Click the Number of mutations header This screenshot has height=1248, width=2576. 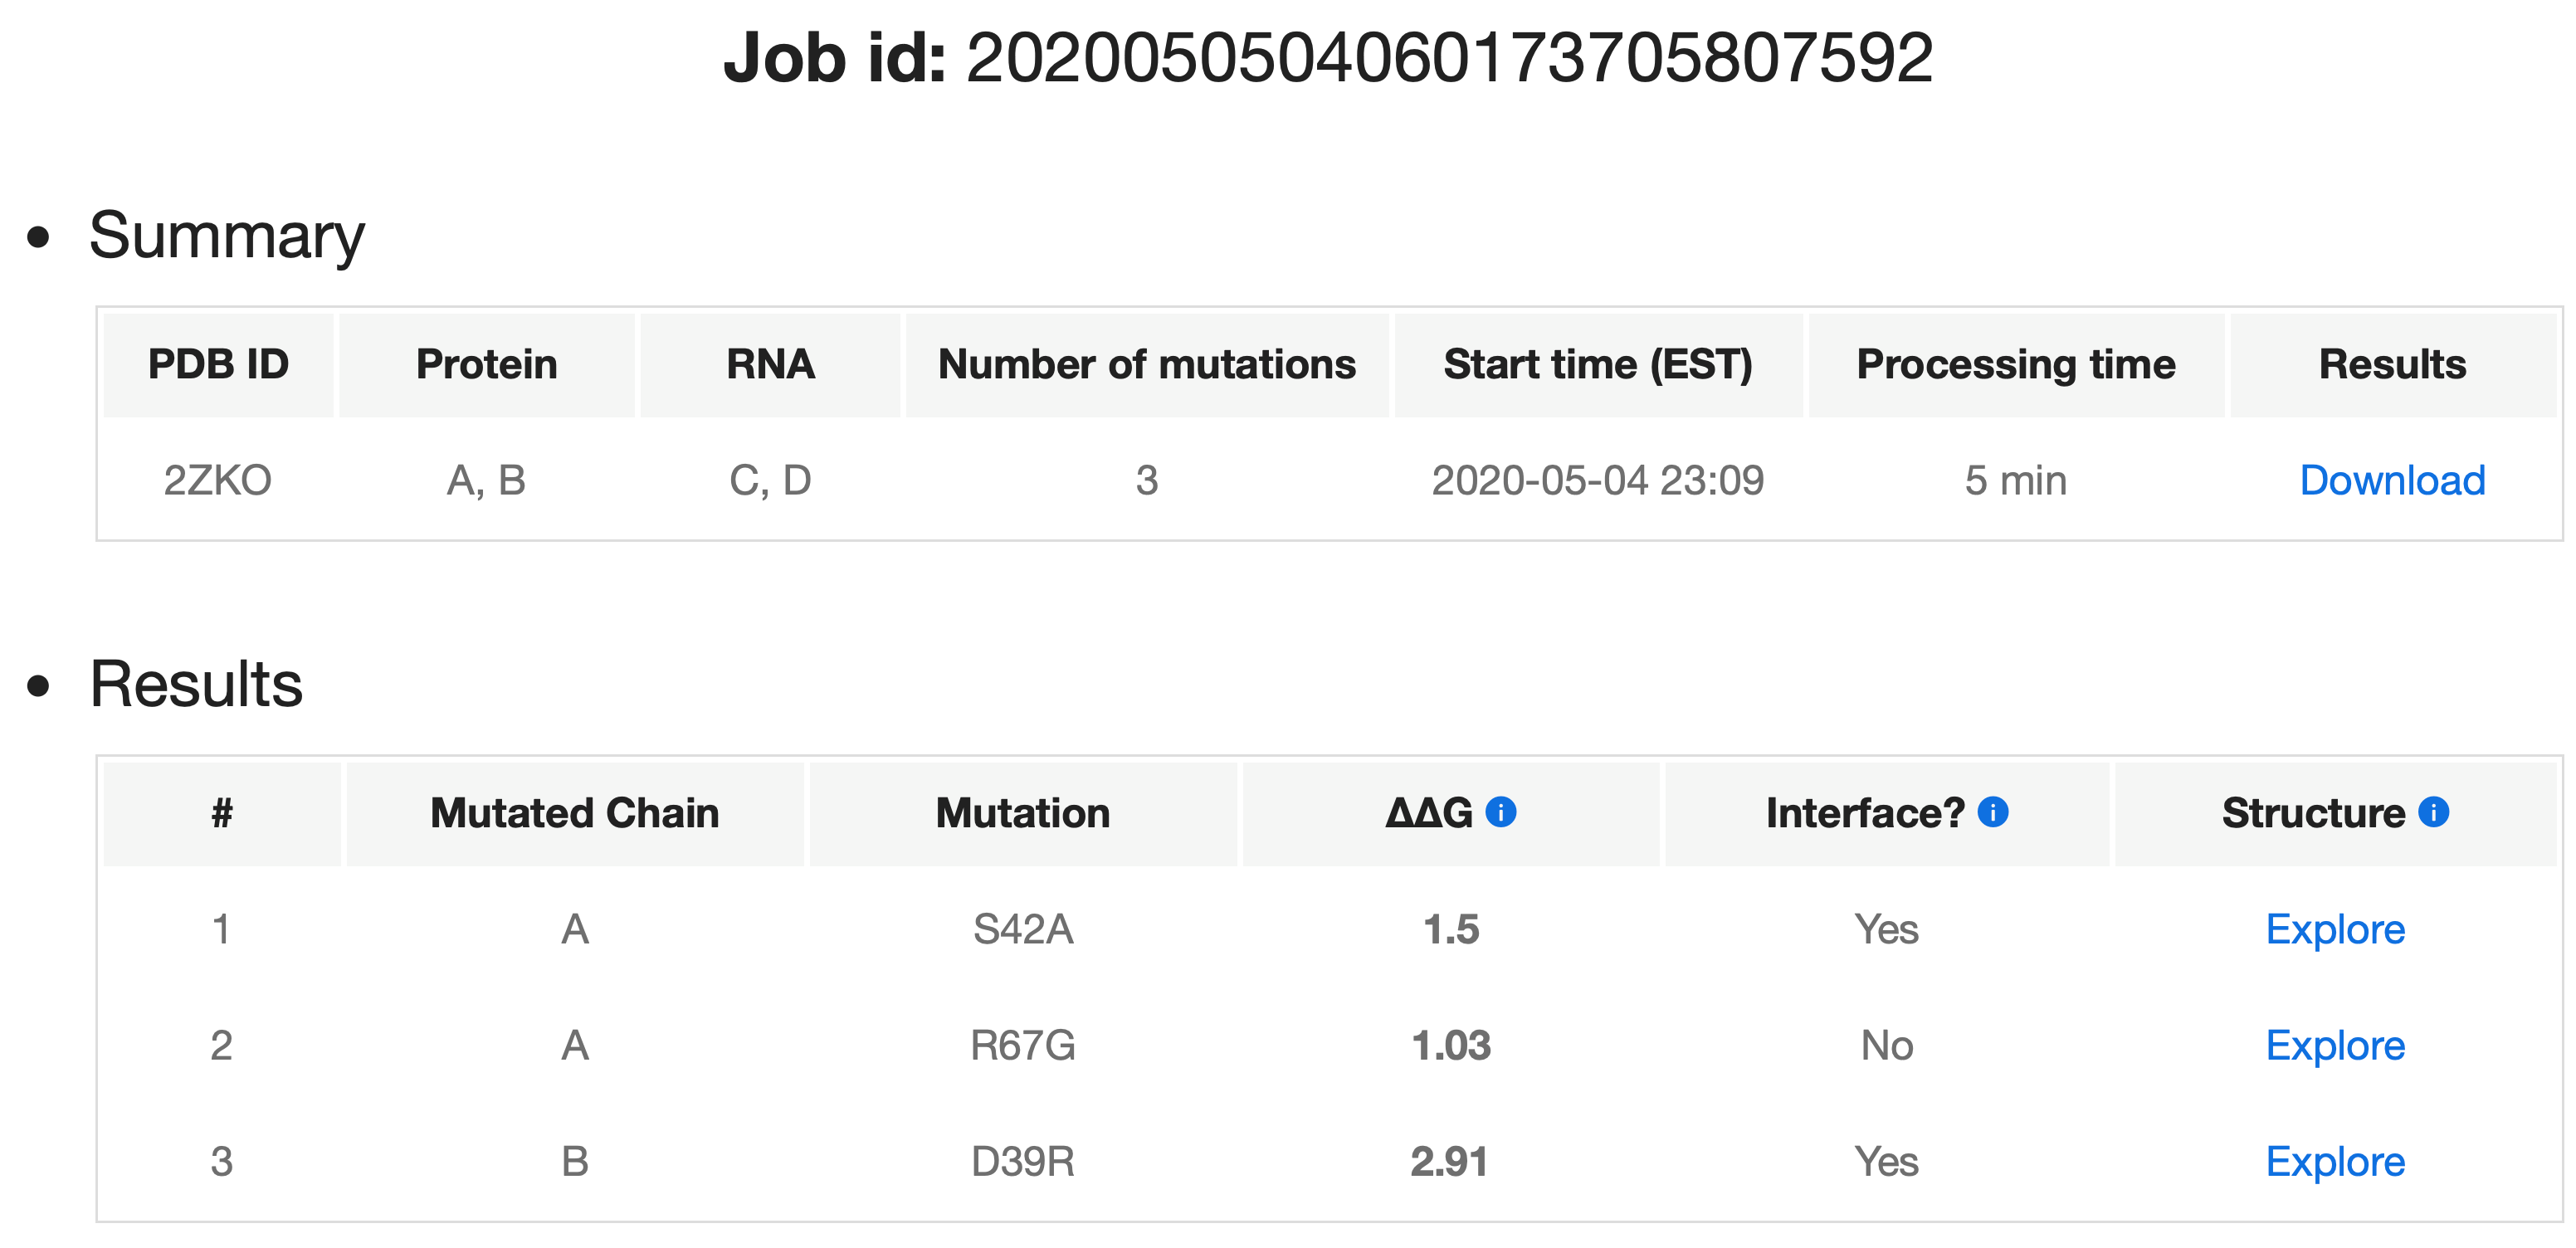tap(1146, 365)
